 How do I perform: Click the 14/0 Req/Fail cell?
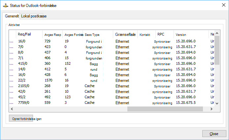[x=22, y=69]
